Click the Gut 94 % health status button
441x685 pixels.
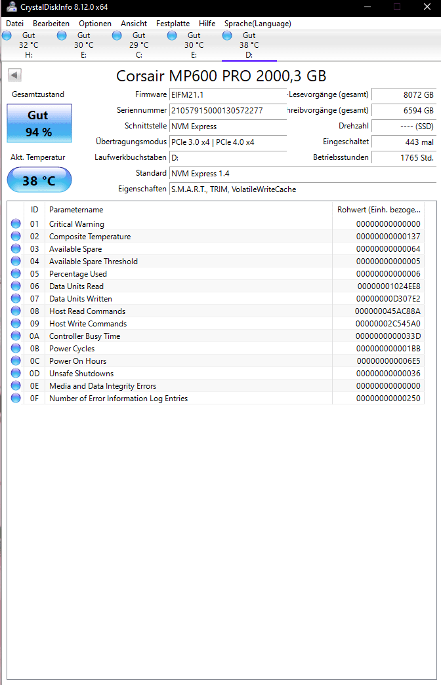coord(39,124)
